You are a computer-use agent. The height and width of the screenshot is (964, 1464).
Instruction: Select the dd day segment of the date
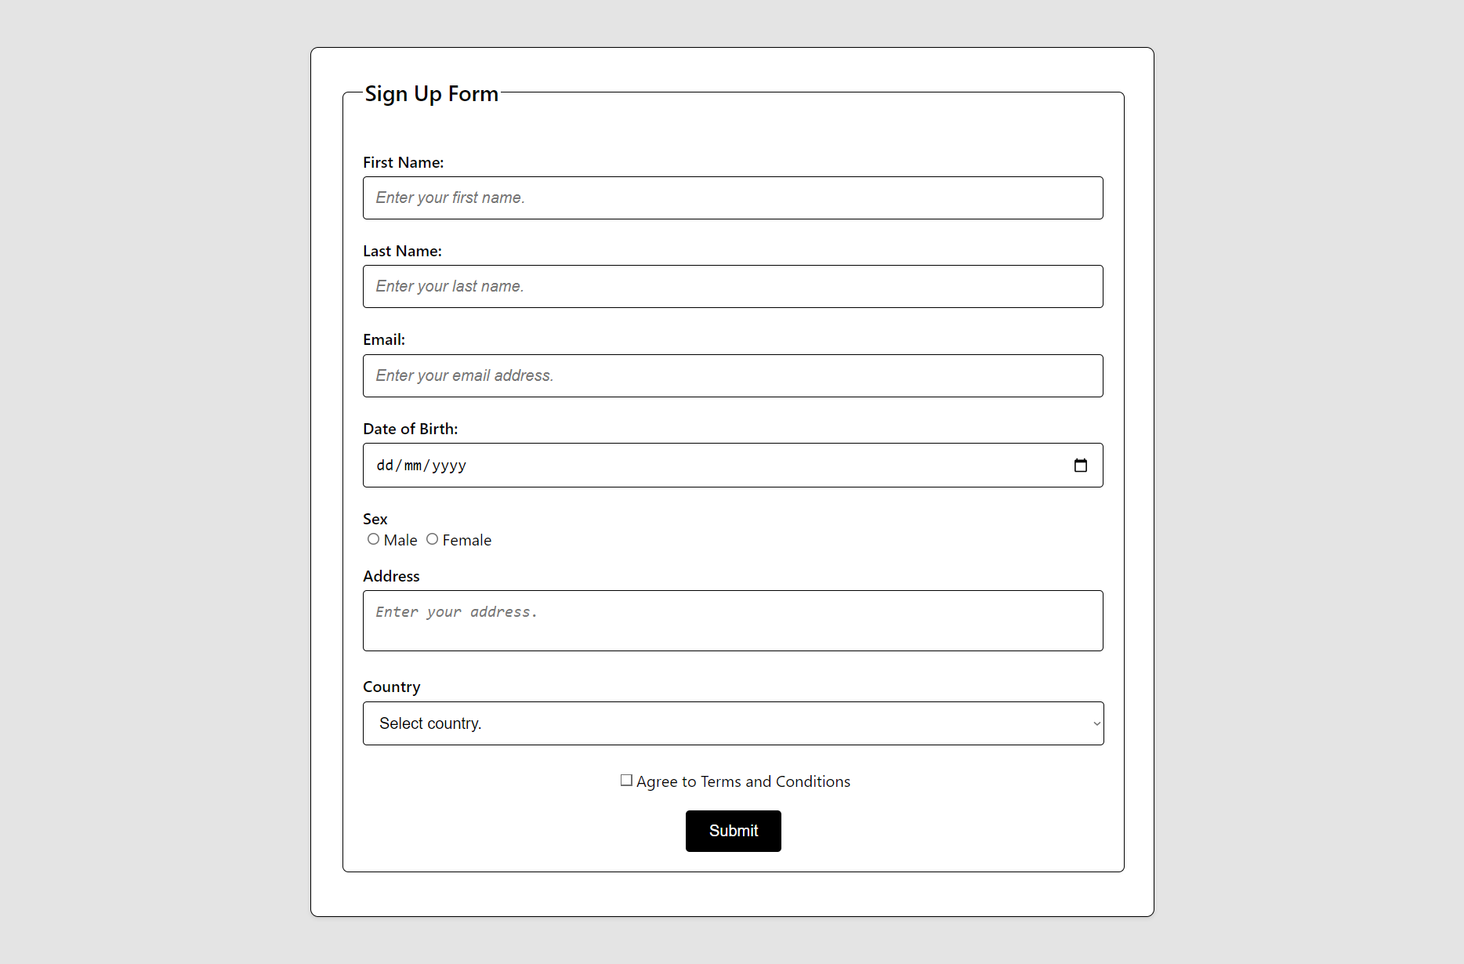(385, 466)
